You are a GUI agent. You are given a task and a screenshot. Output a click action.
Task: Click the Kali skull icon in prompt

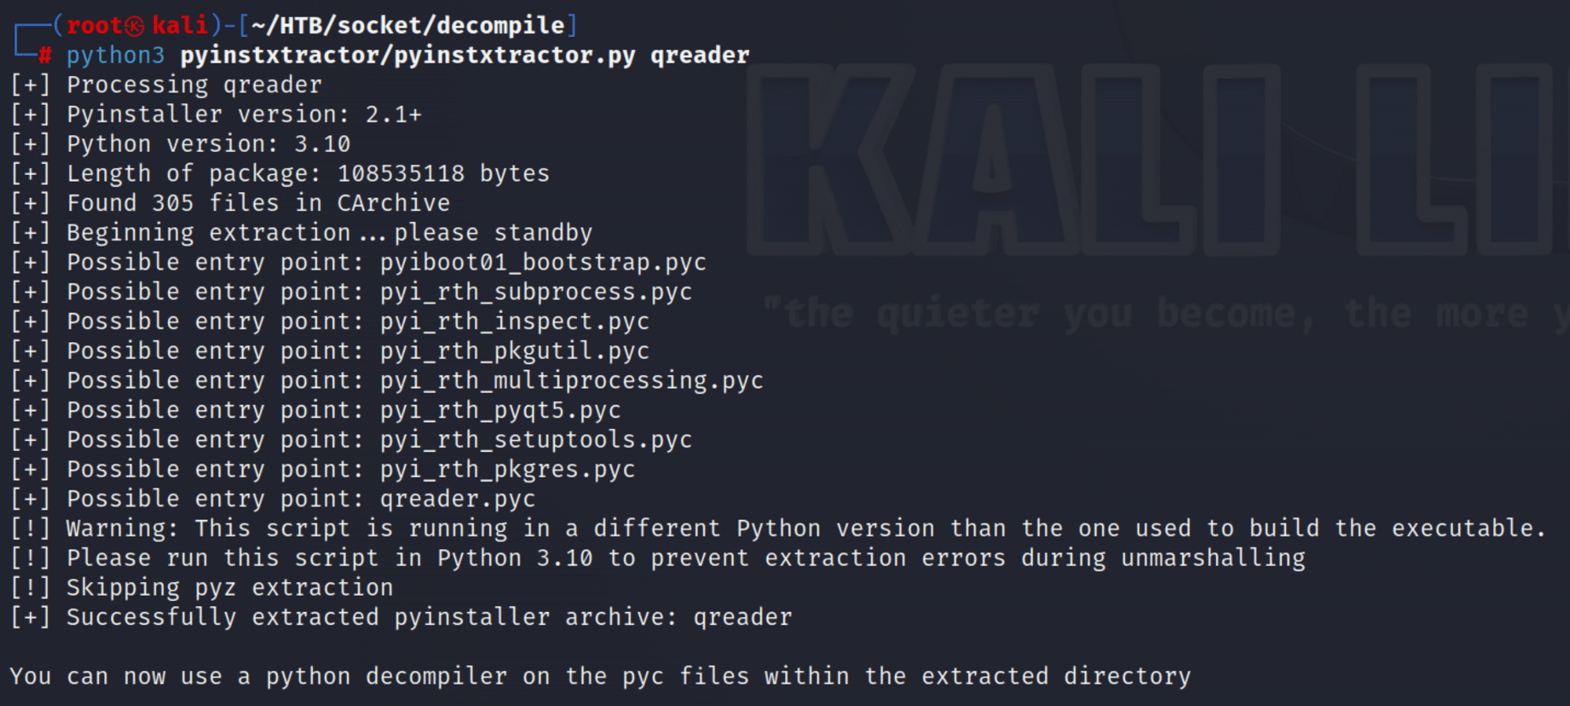(x=135, y=26)
